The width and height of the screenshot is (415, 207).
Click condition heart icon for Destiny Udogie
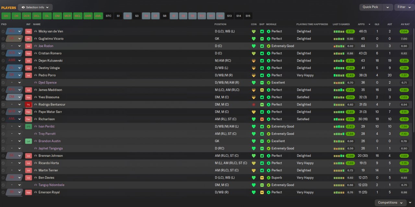[254, 68]
